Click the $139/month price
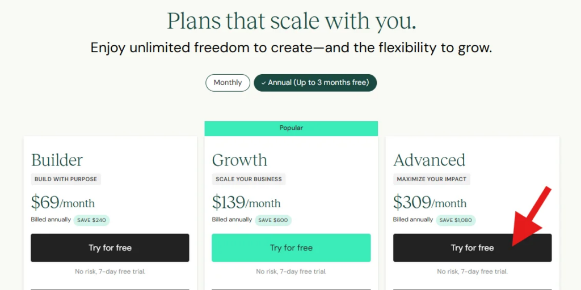581x290 pixels. tap(246, 202)
